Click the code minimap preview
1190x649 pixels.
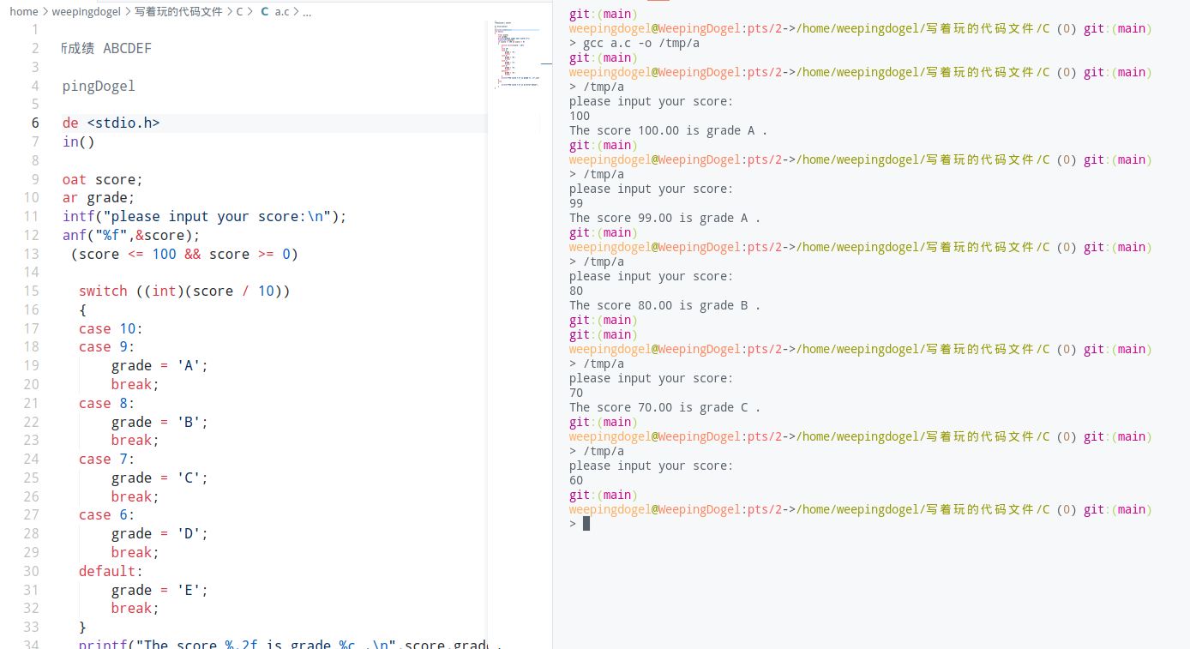click(x=516, y=56)
